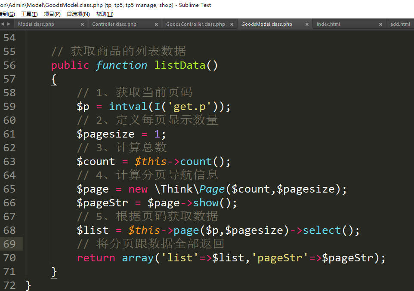Open the 项目(P) menu

coord(52,14)
